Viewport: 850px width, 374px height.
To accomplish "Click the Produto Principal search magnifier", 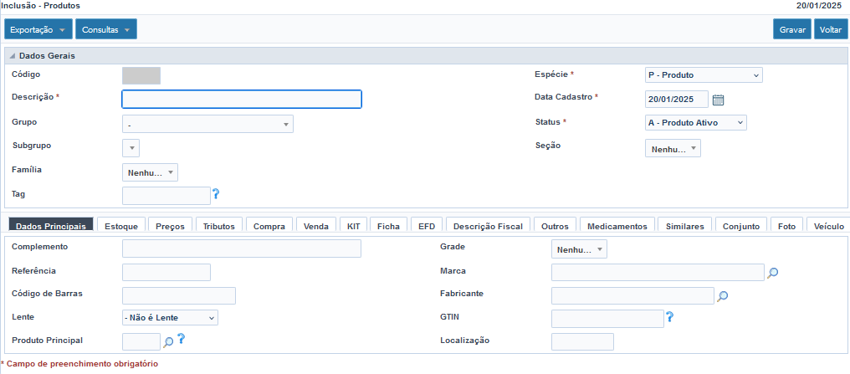I will (x=168, y=341).
